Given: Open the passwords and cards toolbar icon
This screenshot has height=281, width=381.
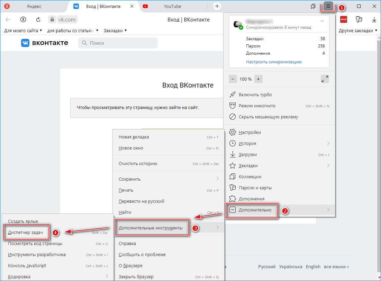Looking at the screenshot, I should (359, 19).
